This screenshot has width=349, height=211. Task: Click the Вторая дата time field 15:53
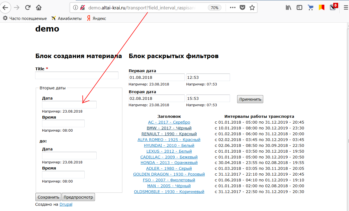208,98
